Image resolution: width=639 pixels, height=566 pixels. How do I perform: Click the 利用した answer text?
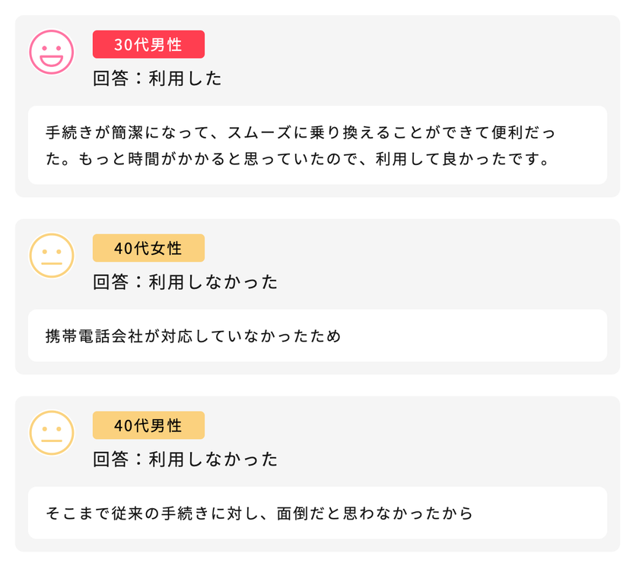185,79
